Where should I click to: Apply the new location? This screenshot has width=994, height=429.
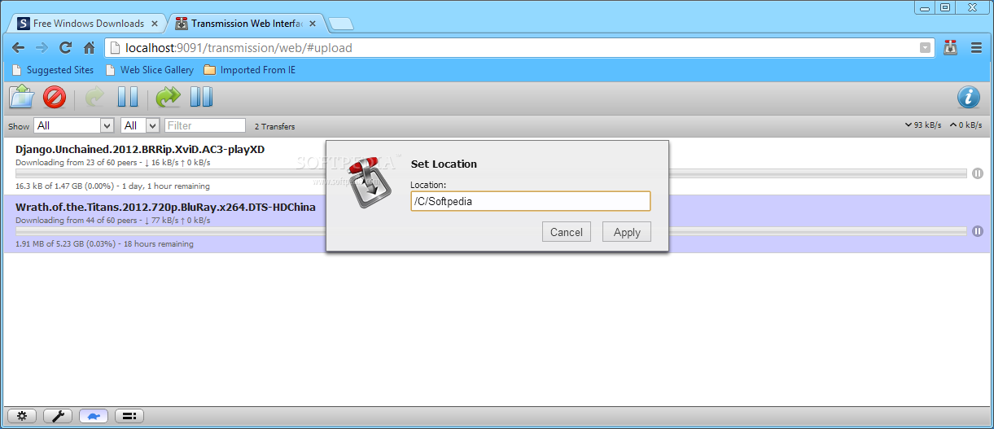[627, 232]
